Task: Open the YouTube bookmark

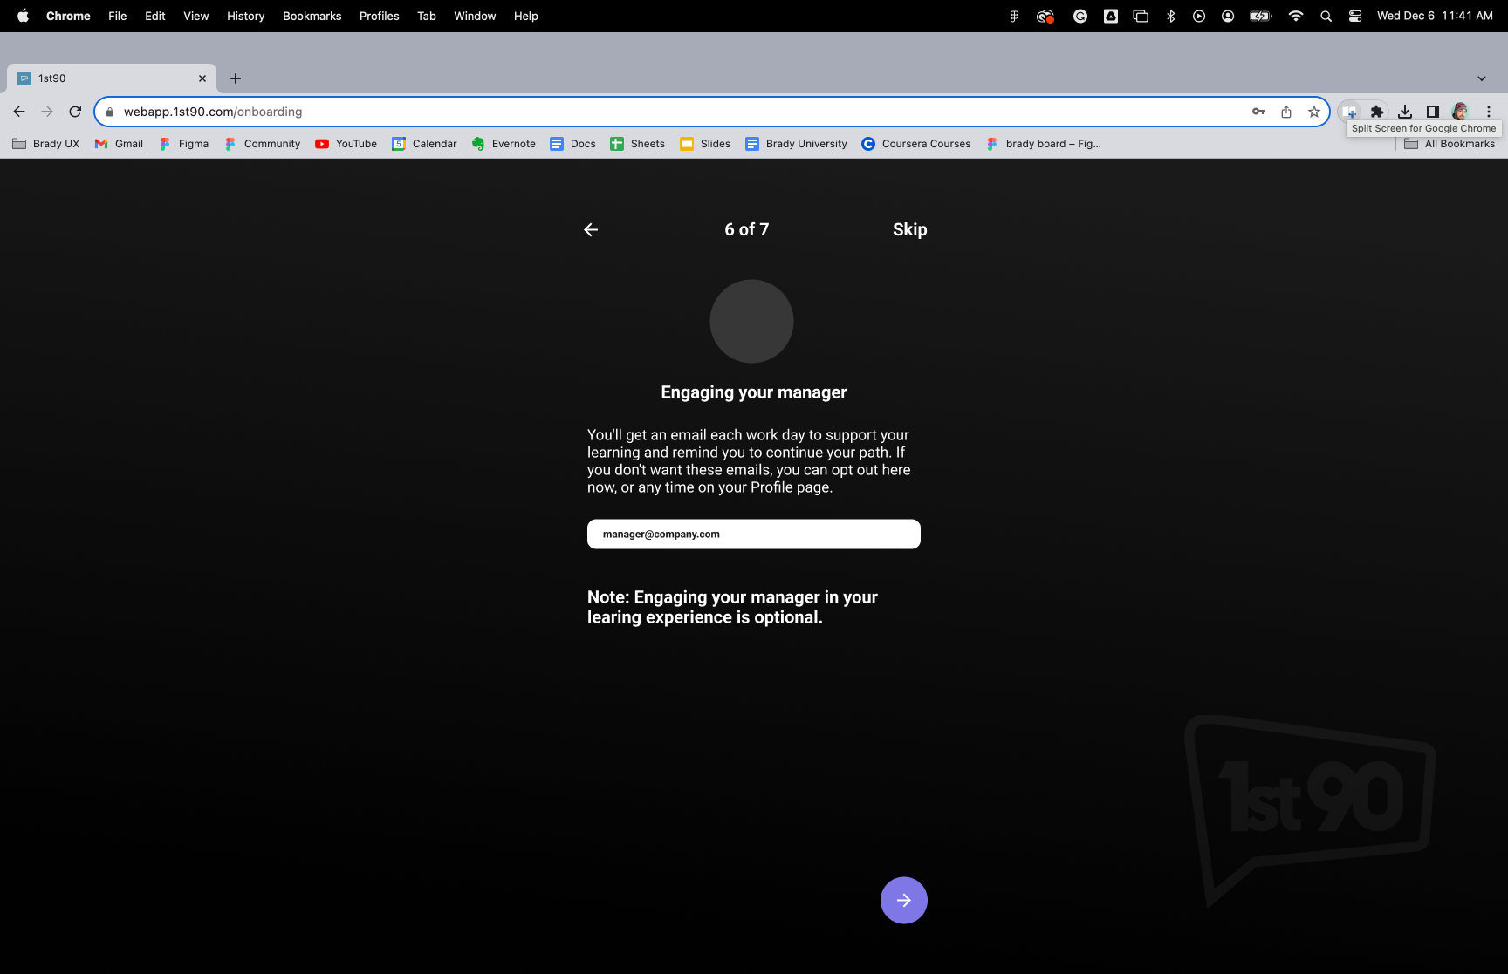Action: [346, 144]
